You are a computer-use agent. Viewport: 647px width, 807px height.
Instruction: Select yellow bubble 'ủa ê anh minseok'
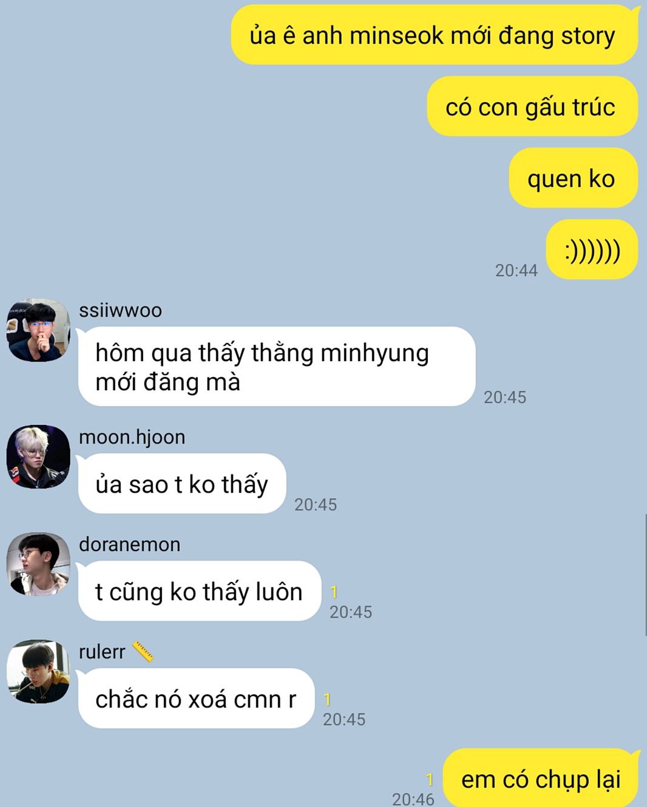[x=435, y=35]
